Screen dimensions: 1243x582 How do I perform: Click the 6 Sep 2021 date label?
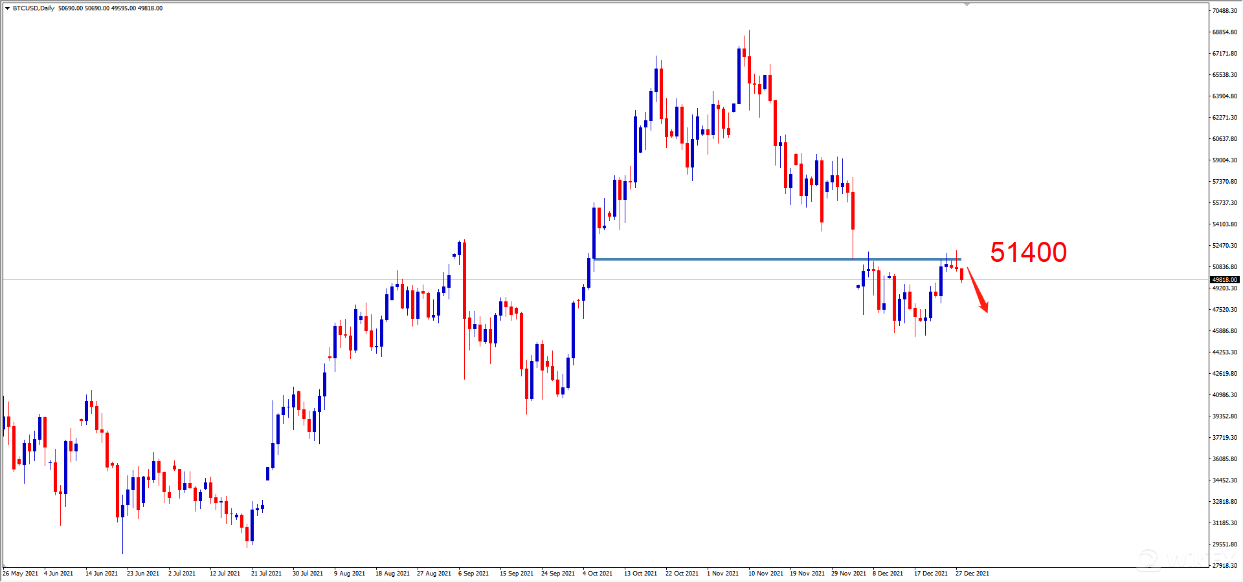(473, 574)
